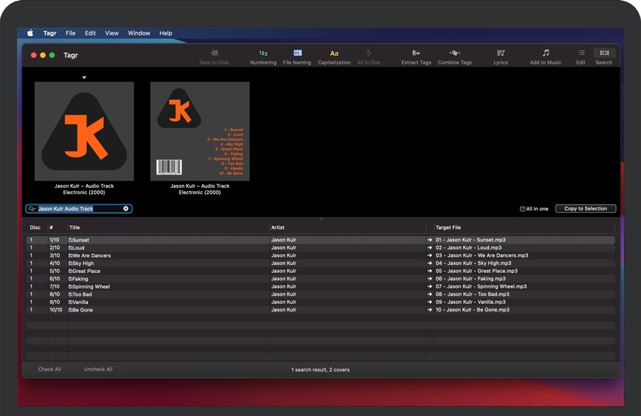The height and width of the screenshot is (416, 641).
Task: Select the back cover with track list
Action: 200,131
